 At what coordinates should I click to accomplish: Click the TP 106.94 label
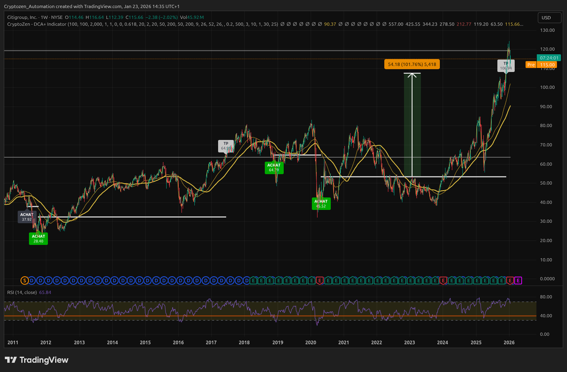click(506, 66)
